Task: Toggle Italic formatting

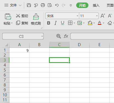Action: click(56, 23)
